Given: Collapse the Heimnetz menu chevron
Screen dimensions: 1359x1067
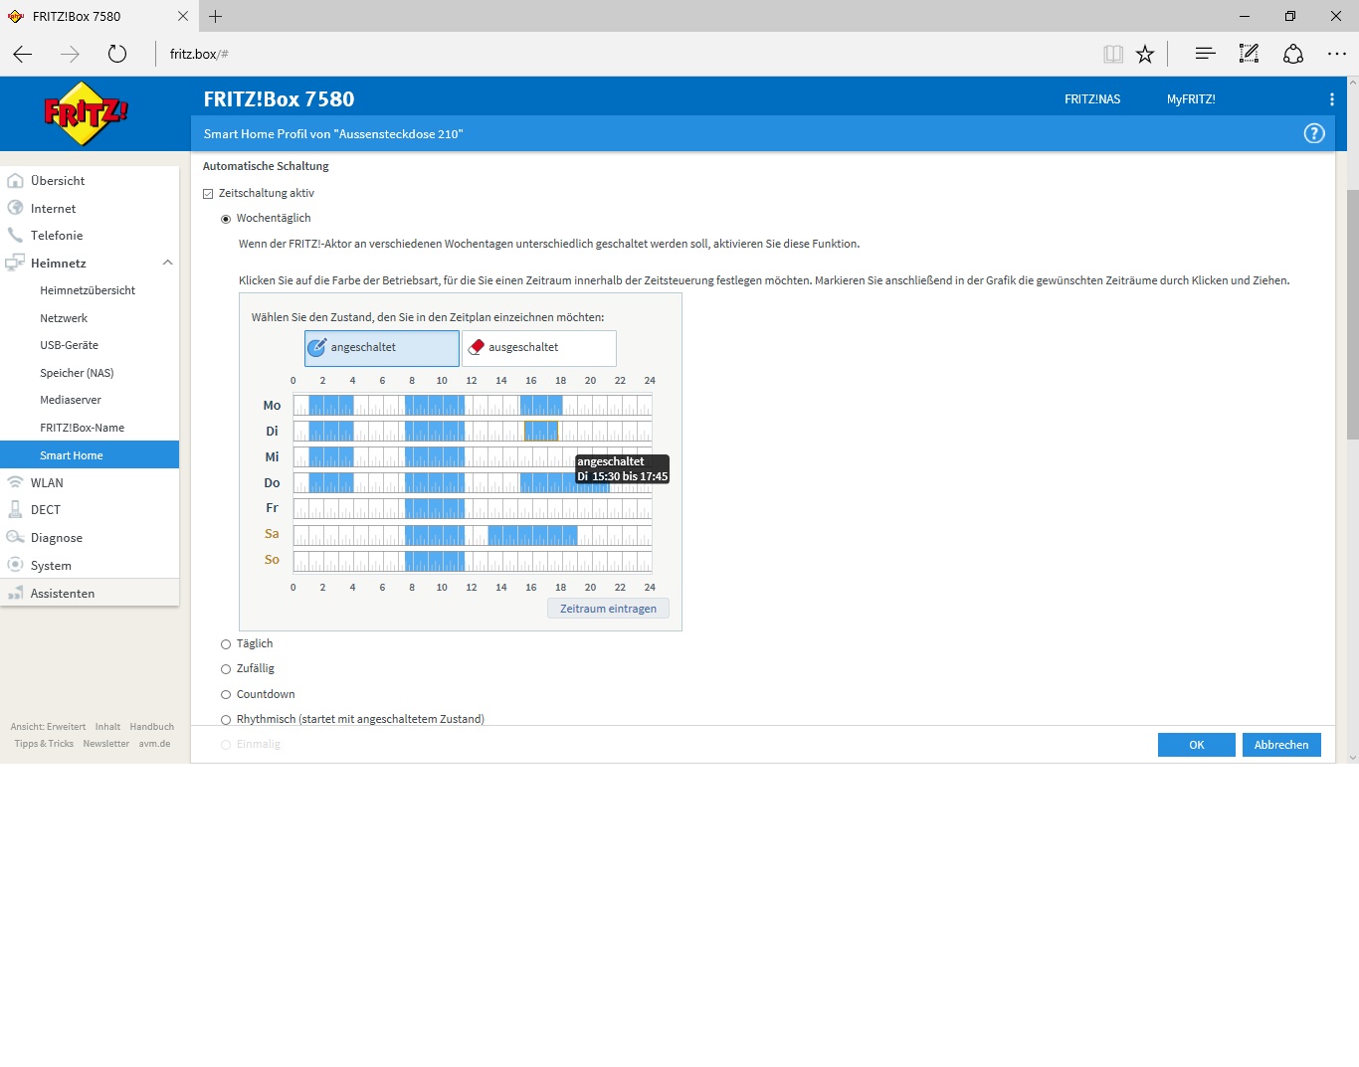Looking at the screenshot, I should coord(167,263).
